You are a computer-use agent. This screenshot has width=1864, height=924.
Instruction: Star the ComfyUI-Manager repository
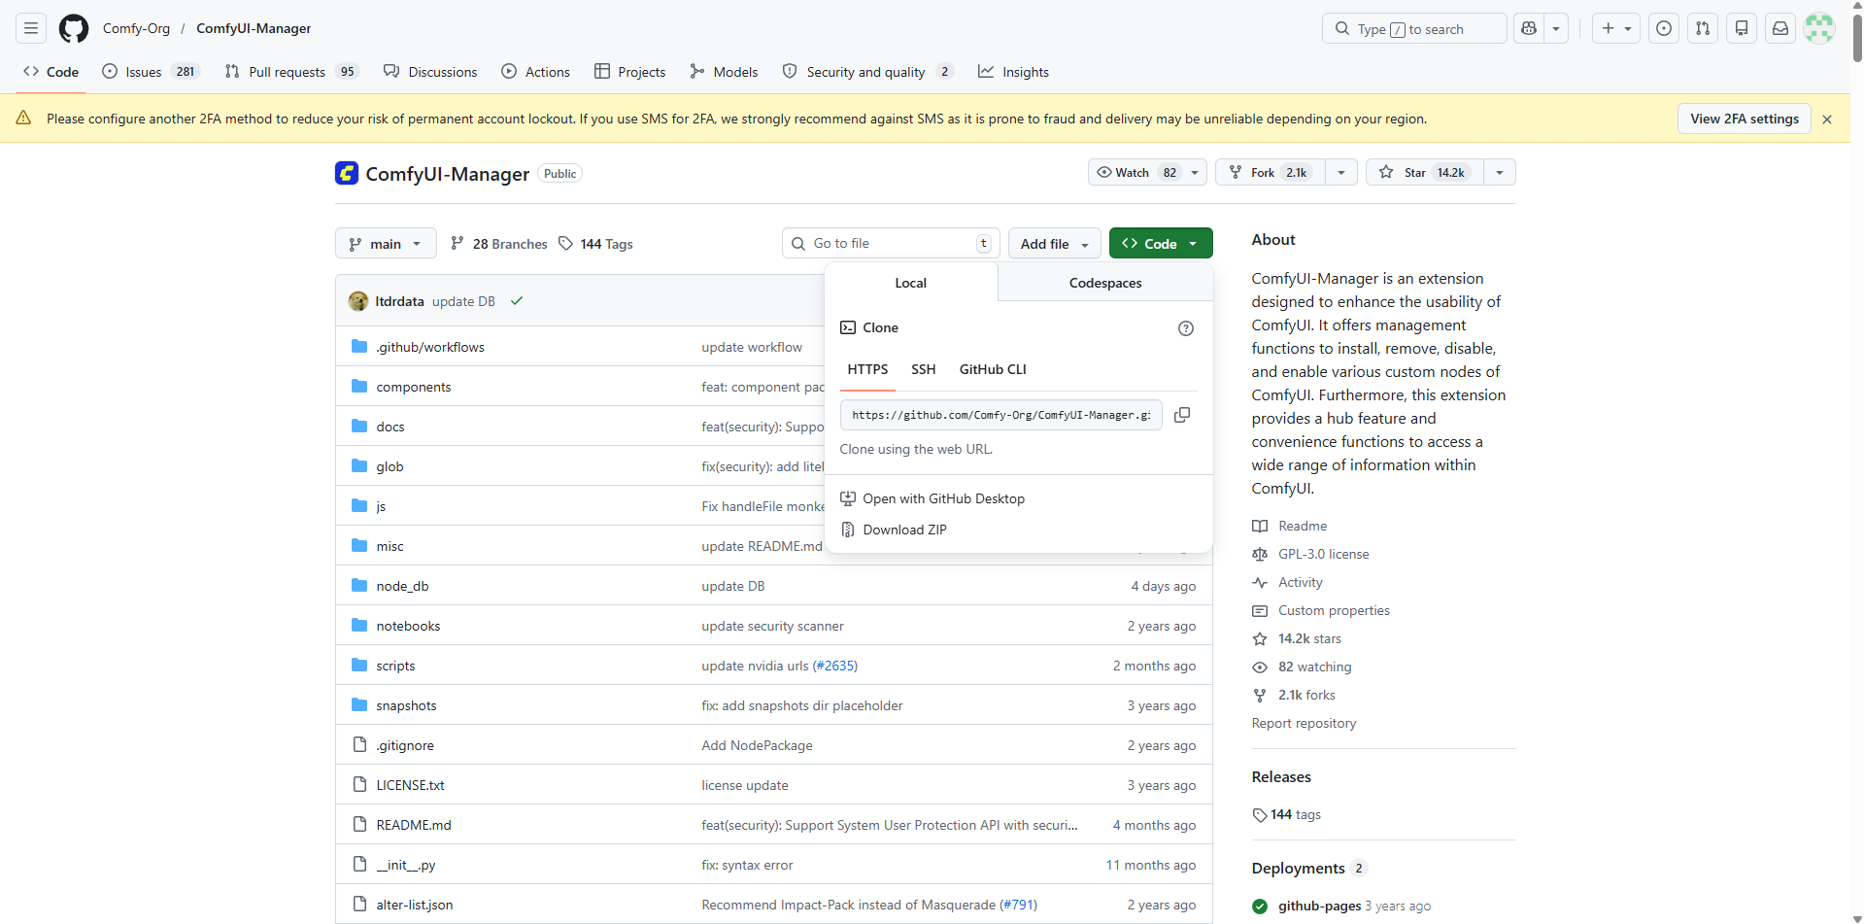click(x=1425, y=172)
